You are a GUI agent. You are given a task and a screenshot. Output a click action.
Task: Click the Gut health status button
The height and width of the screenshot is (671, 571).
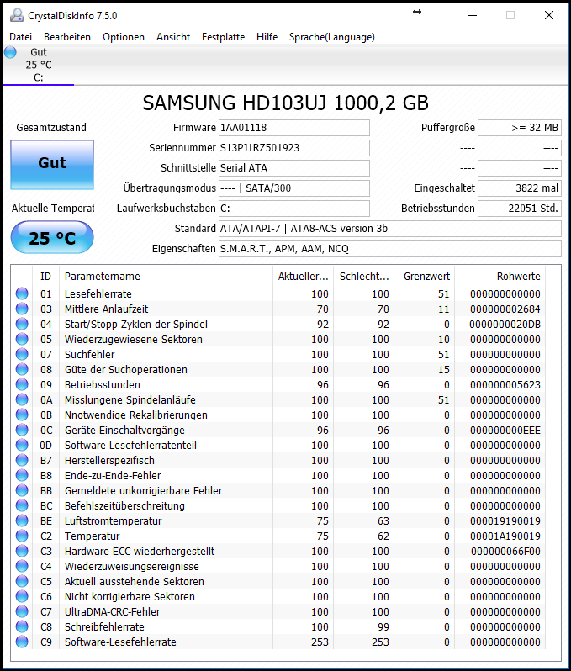coord(52,164)
